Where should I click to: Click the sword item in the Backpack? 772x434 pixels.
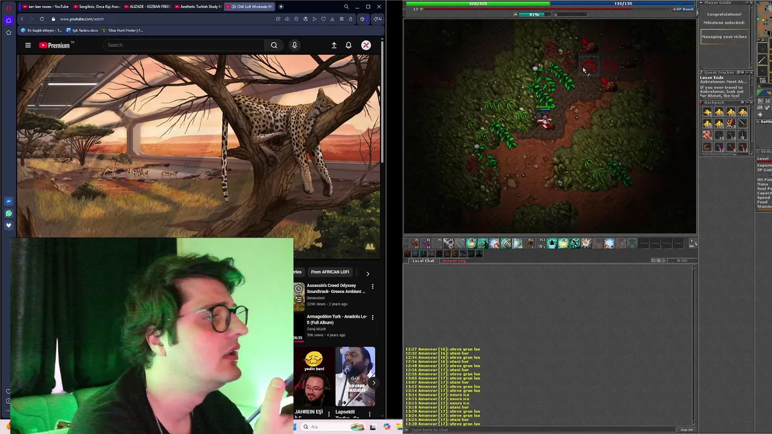[x=742, y=124]
